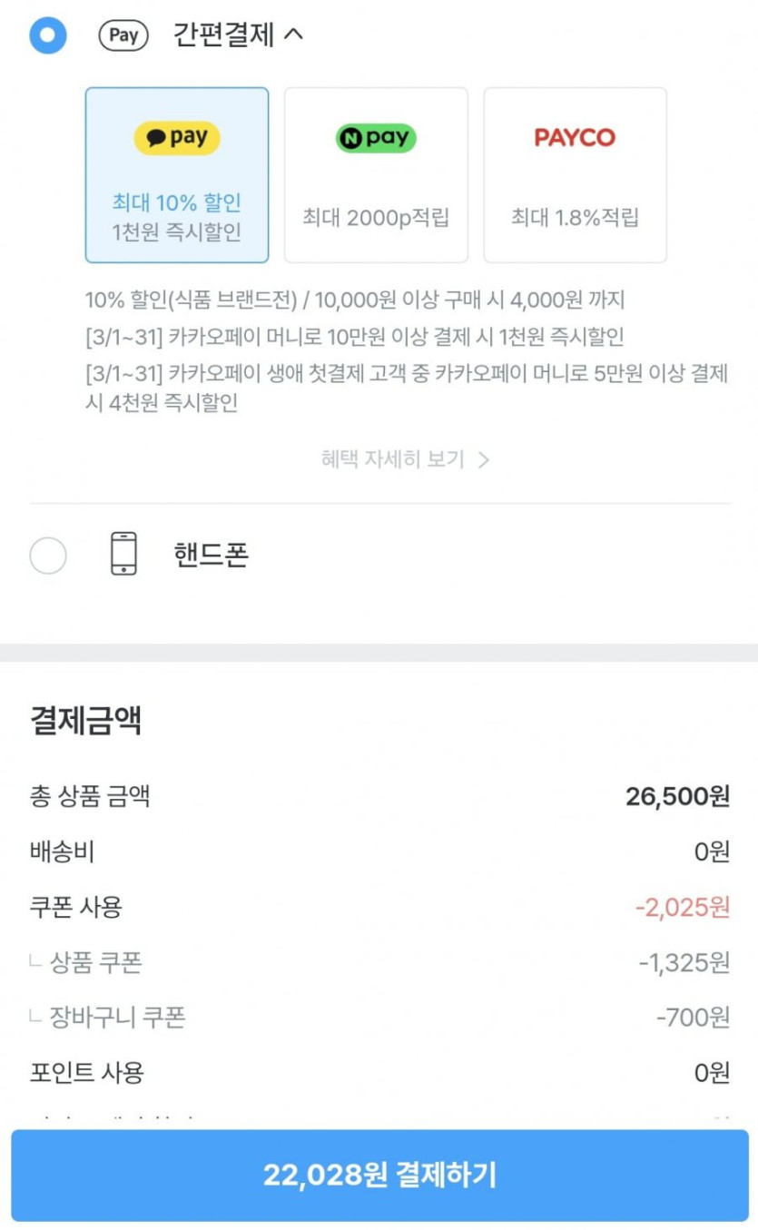Click the 쿠폰 사용 discount amount
This screenshot has height=1230, width=758.
tap(683, 907)
